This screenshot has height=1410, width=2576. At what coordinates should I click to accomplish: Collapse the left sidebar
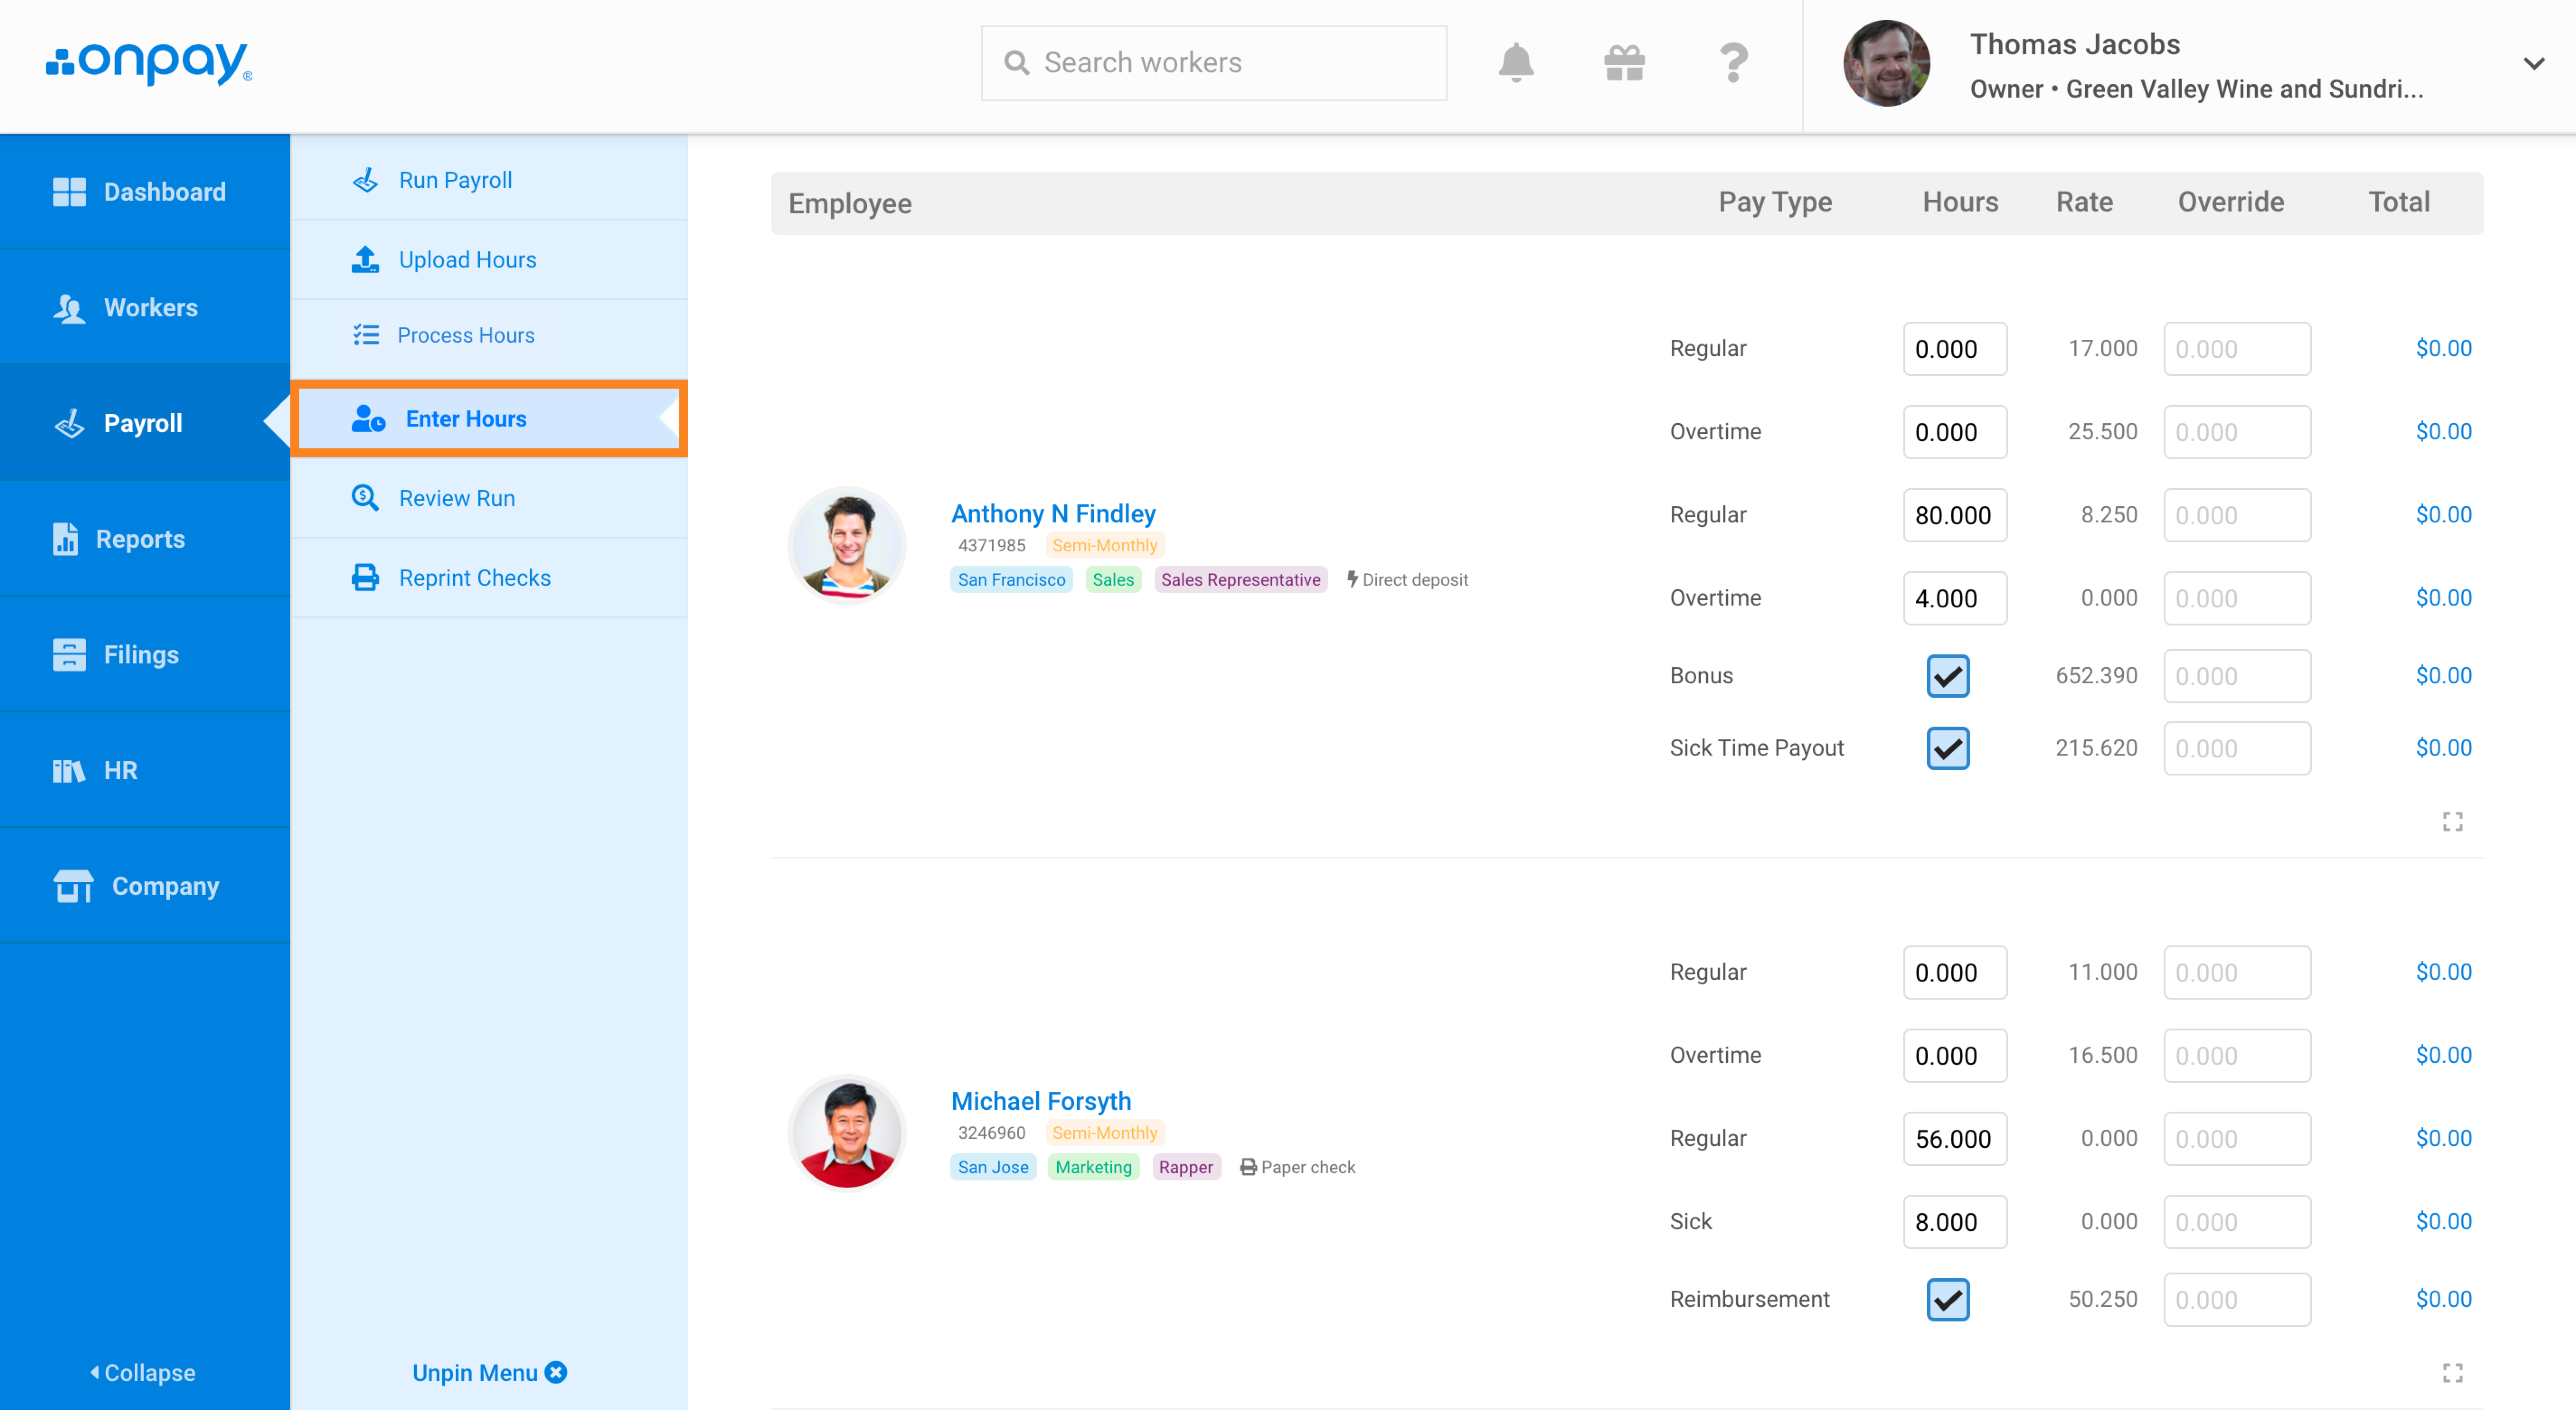click(143, 1373)
